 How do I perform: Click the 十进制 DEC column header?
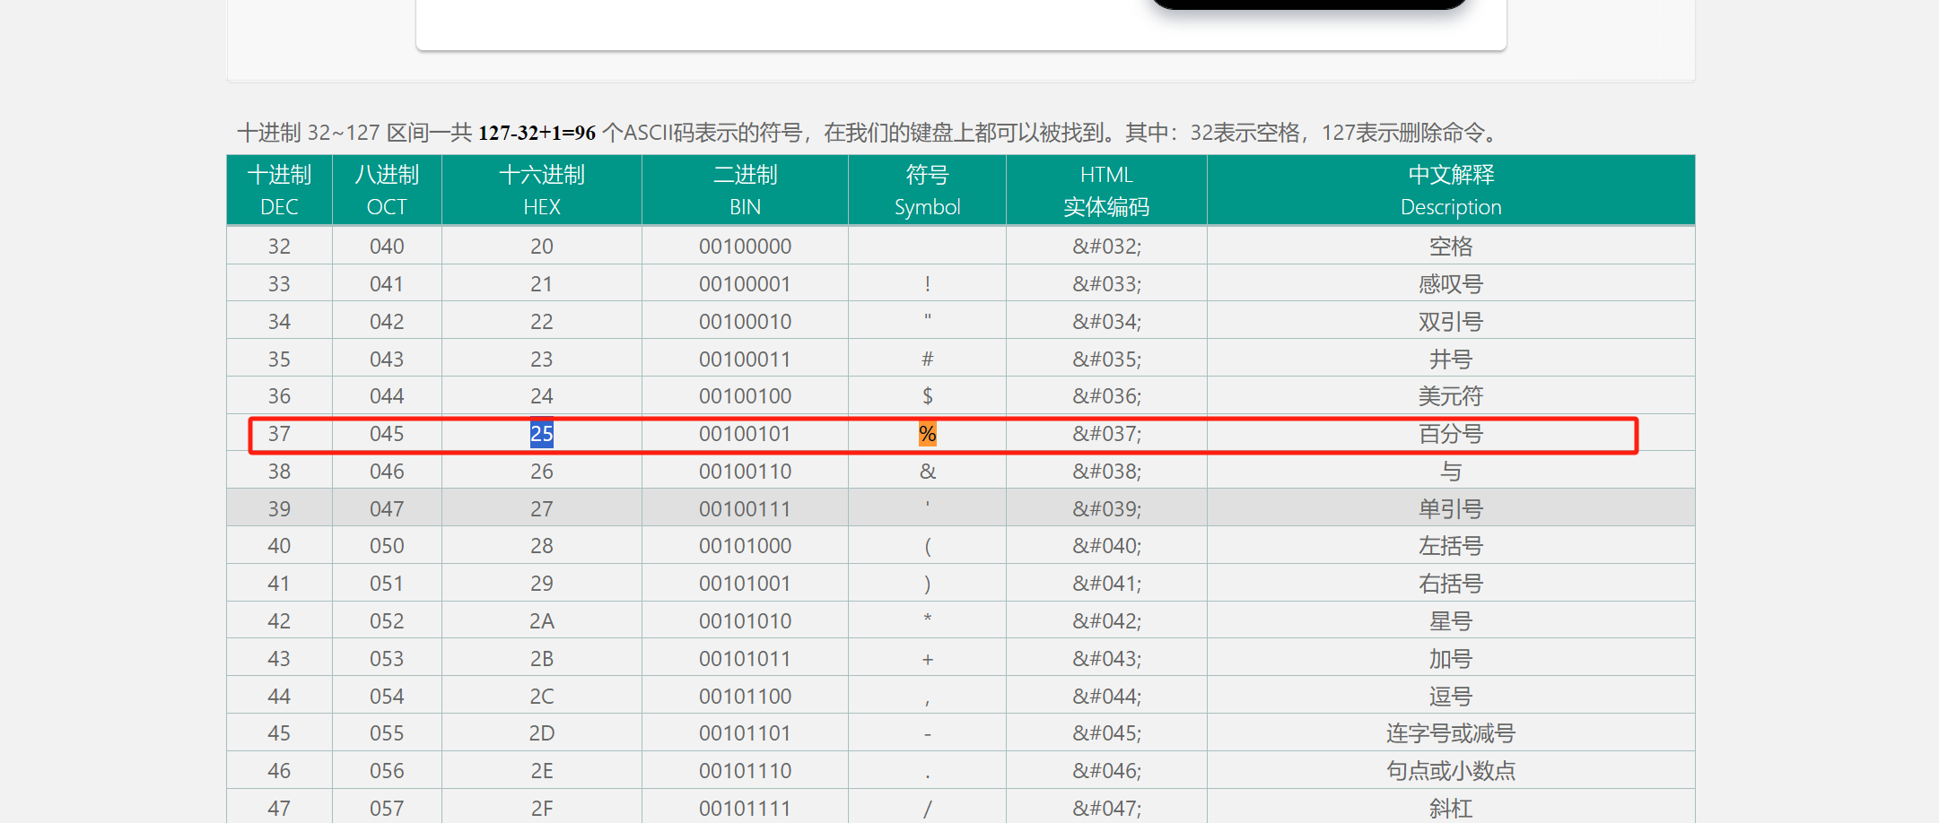click(279, 190)
